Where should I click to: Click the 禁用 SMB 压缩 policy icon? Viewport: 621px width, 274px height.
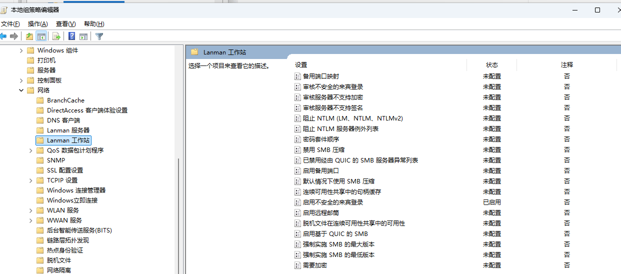point(298,150)
